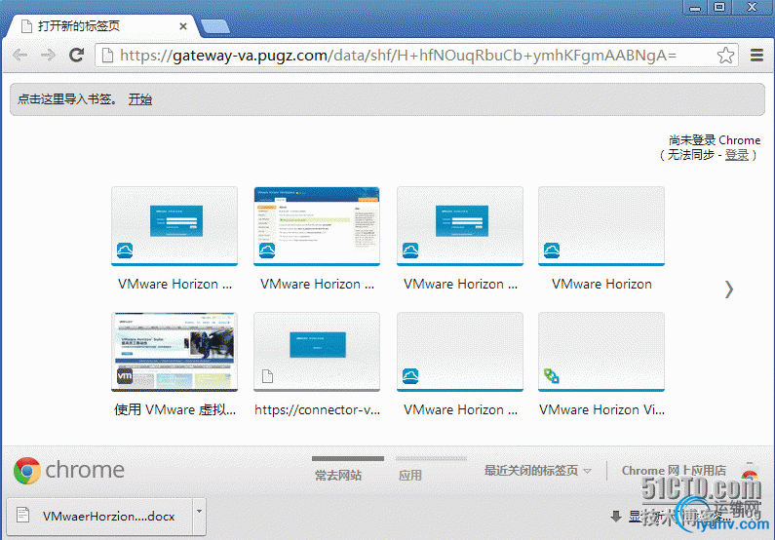
Task: Click the 'https://connector-v...' title text
Action: point(317,409)
